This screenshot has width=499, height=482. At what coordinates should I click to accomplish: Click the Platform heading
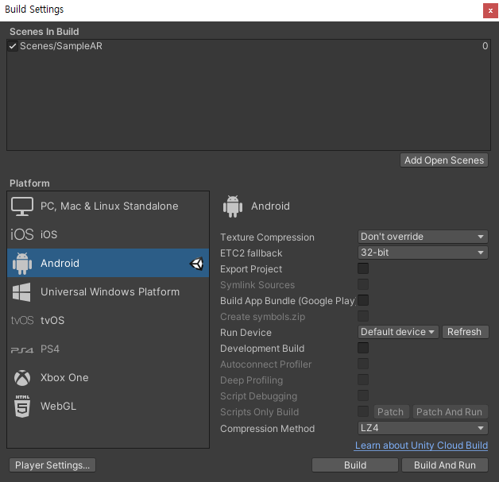29,183
